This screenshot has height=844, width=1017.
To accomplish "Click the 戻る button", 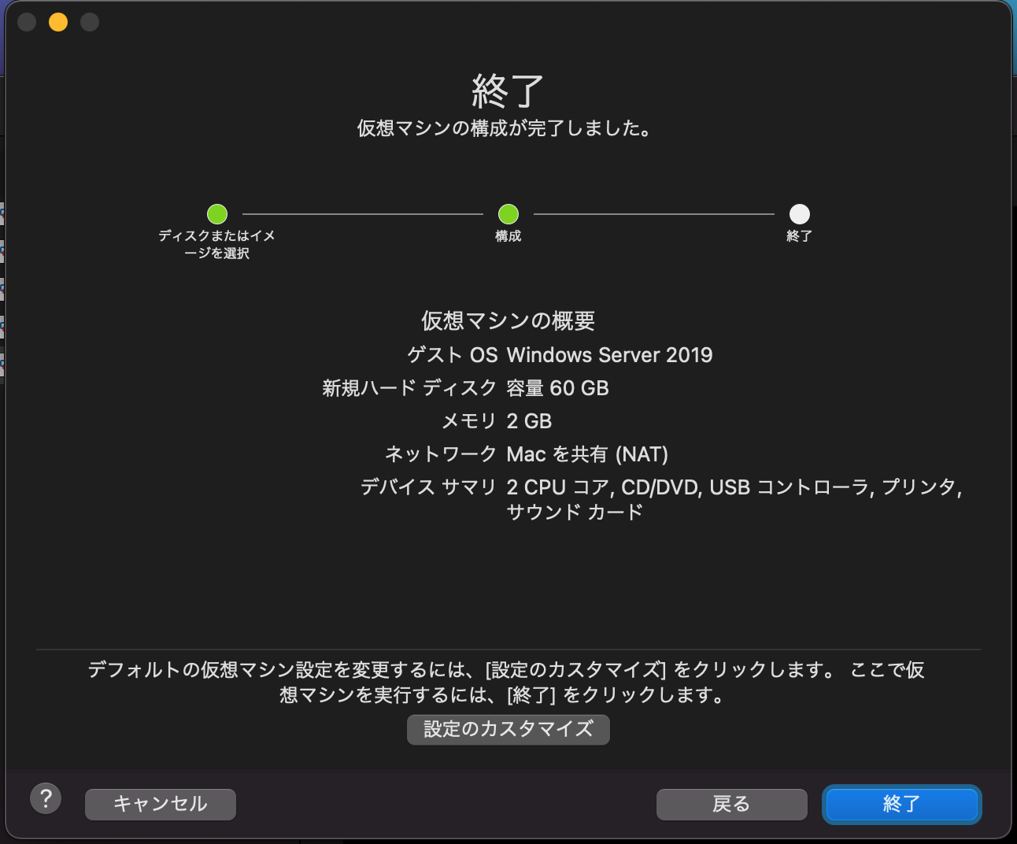I will (731, 804).
